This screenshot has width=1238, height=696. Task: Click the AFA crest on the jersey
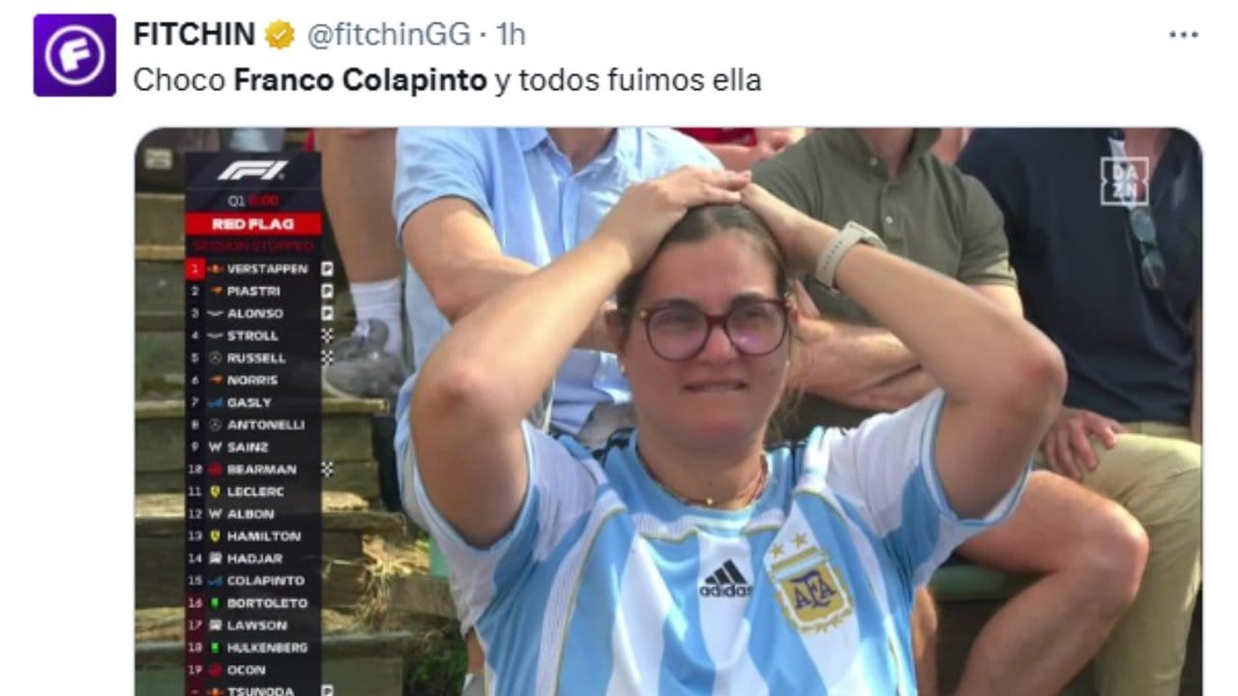point(810,589)
